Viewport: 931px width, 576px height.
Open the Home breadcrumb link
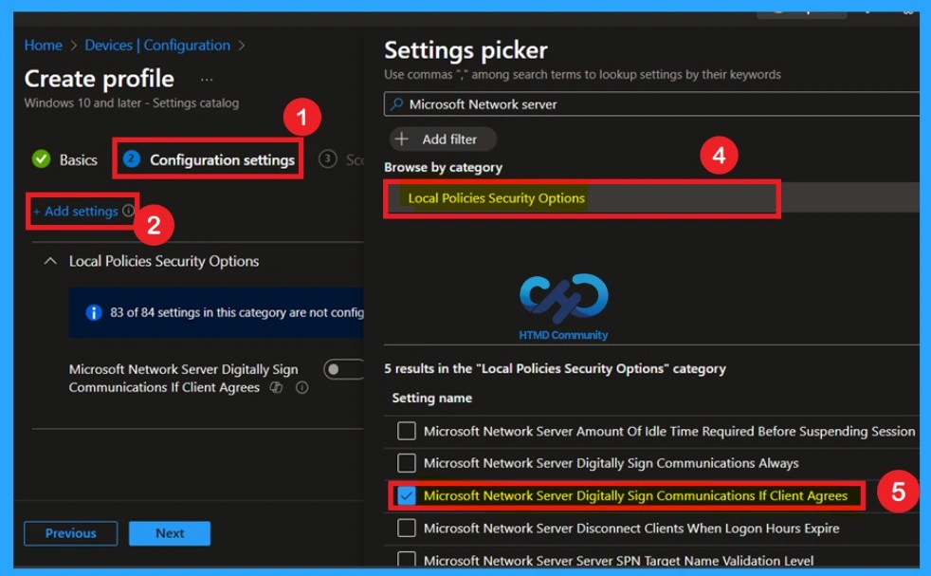[43, 45]
